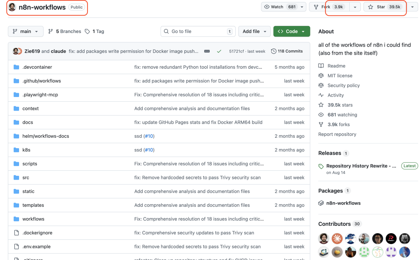The width and height of the screenshot is (420, 260).
Task: Open #10 pull request link in k8s row
Action: 149,150
